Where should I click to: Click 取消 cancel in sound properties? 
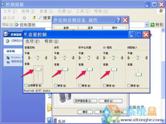tap(102, 112)
